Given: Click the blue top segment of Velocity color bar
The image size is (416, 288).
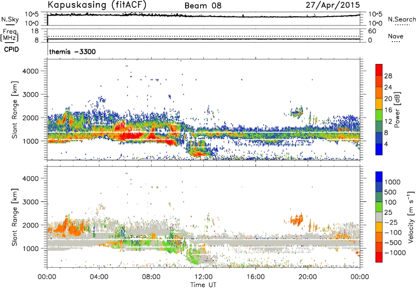Looking at the screenshot, I should point(379,177).
